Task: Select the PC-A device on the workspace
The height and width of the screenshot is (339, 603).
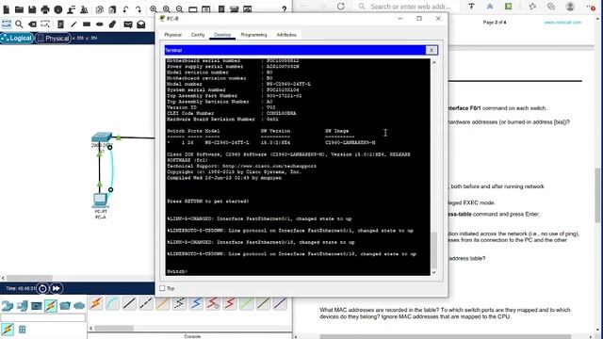Action: click(101, 201)
